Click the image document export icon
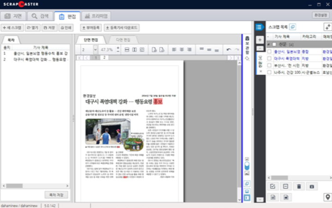332x208 pixels. coord(285,197)
